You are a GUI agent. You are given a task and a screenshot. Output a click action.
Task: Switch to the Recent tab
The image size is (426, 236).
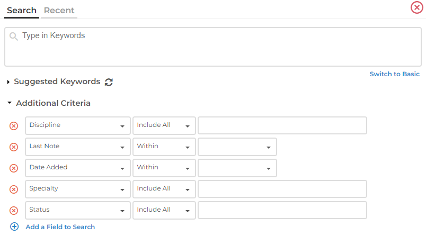click(x=59, y=11)
